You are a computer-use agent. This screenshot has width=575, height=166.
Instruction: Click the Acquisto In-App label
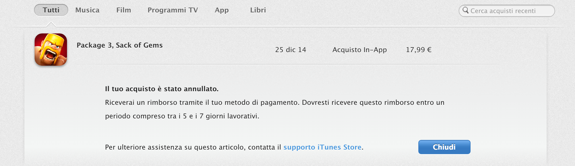[x=360, y=50]
